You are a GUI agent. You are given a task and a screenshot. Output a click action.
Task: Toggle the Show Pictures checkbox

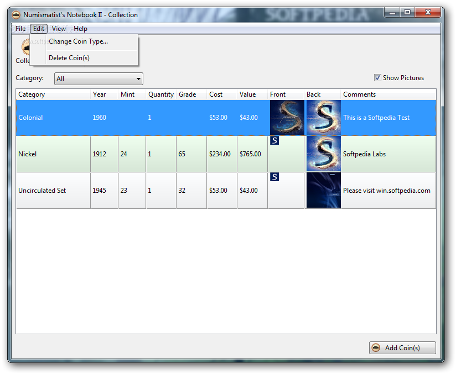pyautogui.click(x=377, y=78)
